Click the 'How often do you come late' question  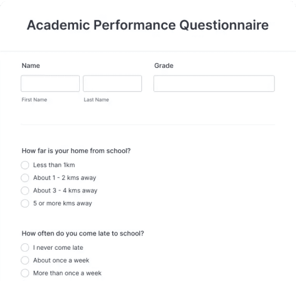pos(83,233)
